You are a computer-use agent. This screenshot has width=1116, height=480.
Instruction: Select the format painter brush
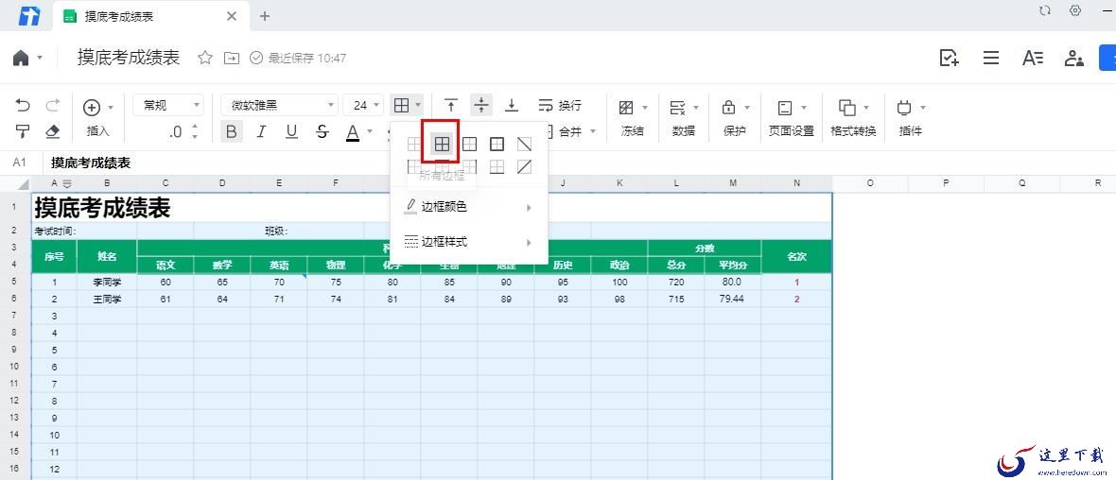click(23, 130)
